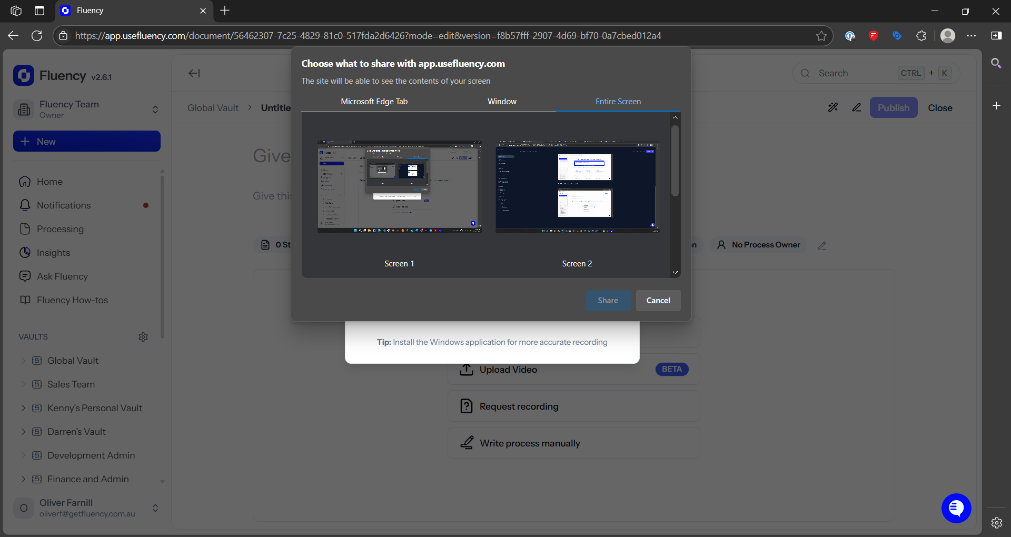Edit the process owner with pencil icon

822,245
